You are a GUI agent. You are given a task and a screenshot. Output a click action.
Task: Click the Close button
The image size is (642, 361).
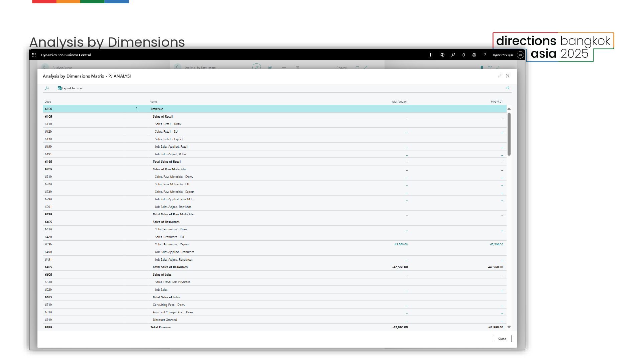(x=502, y=339)
